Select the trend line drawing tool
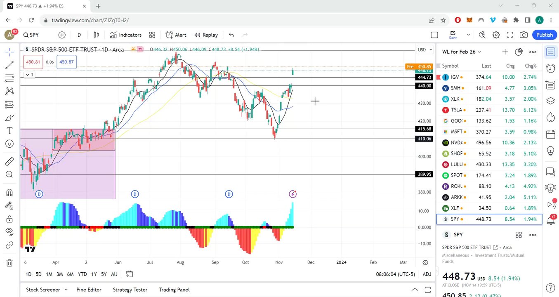This screenshot has height=297, width=559. point(9,65)
